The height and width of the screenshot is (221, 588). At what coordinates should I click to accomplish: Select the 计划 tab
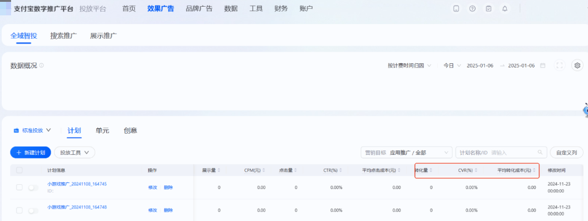[x=74, y=130]
